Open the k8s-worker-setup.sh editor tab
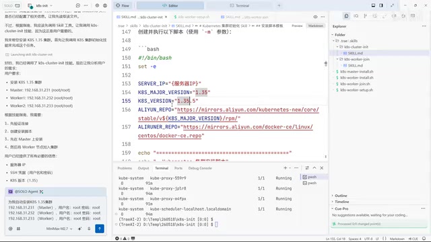431x242 pixels. (x=191, y=17)
